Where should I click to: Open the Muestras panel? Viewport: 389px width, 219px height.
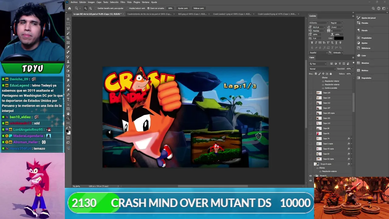coord(363,63)
